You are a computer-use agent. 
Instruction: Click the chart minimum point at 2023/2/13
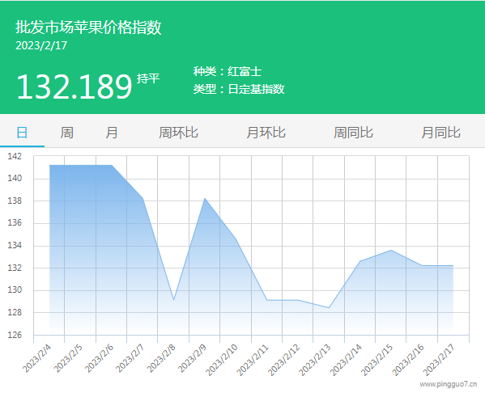[x=329, y=308]
